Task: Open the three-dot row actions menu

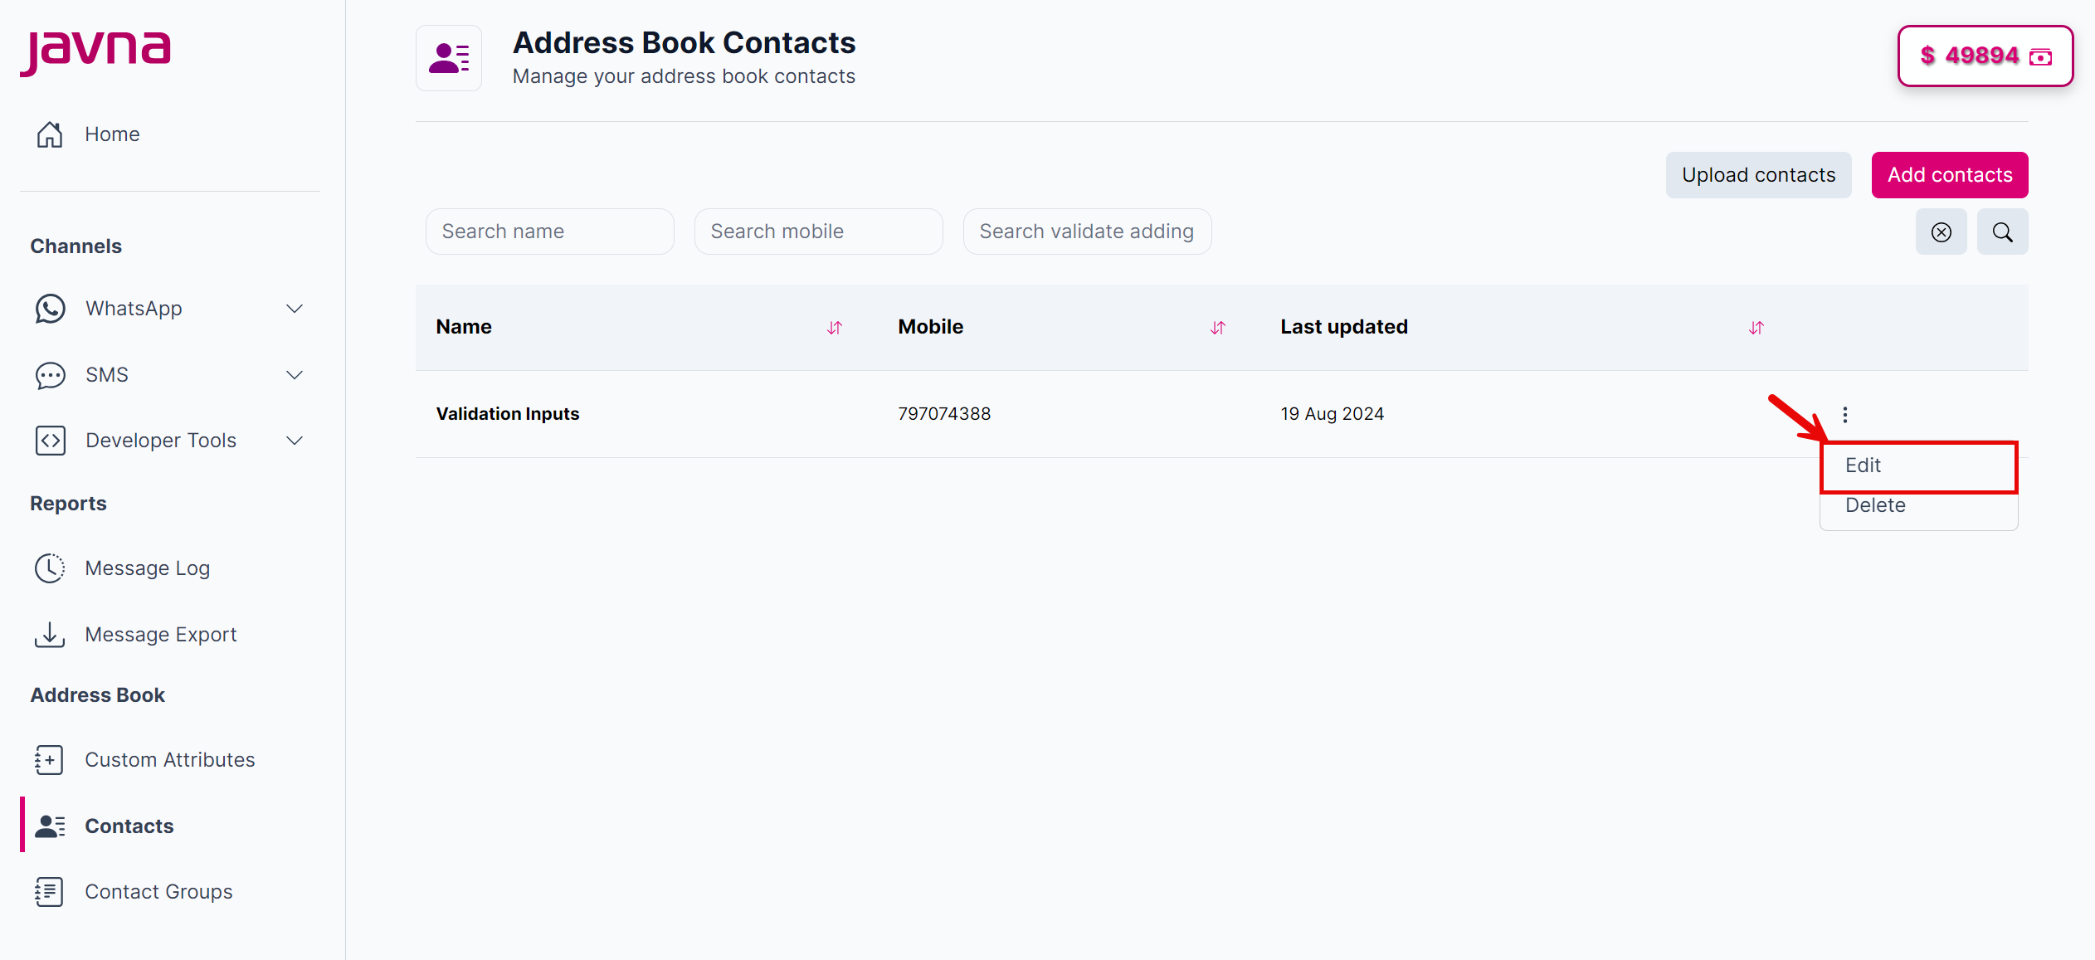Action: click(1844, 414)
